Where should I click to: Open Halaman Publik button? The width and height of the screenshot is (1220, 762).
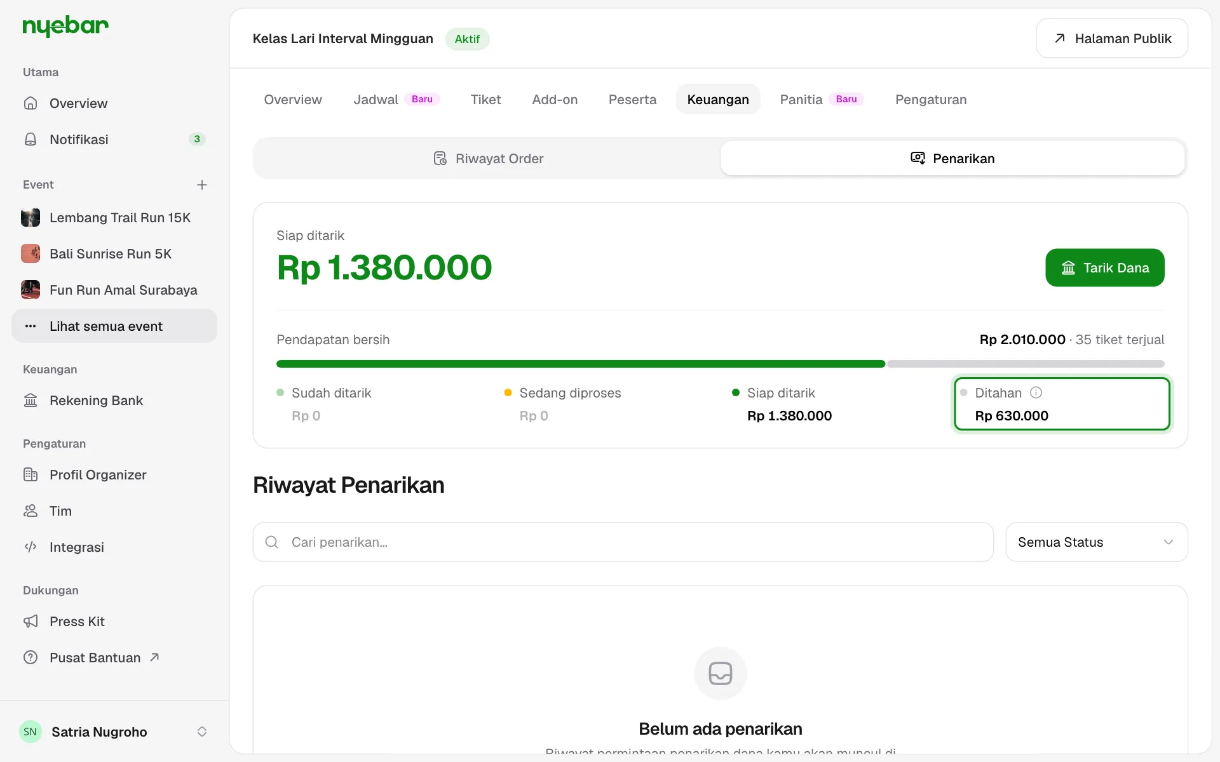pyautogui.click(x=1112, y=39)
